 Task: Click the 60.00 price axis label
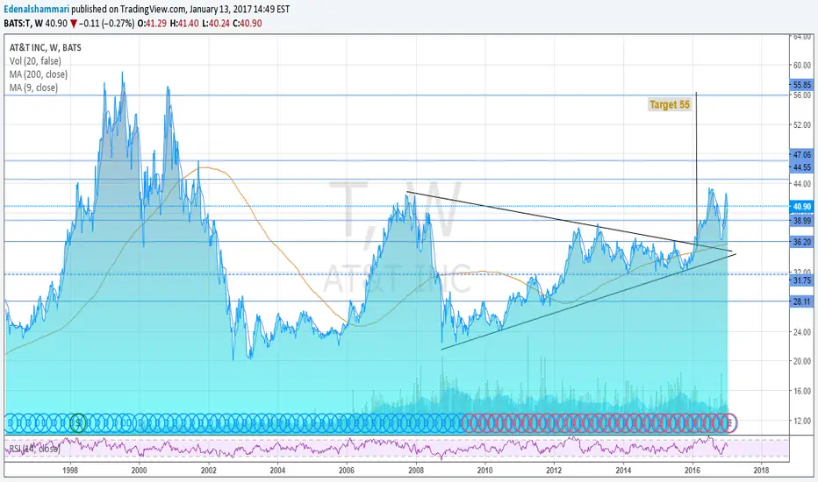pyautogui.click(x=802, y=65)
